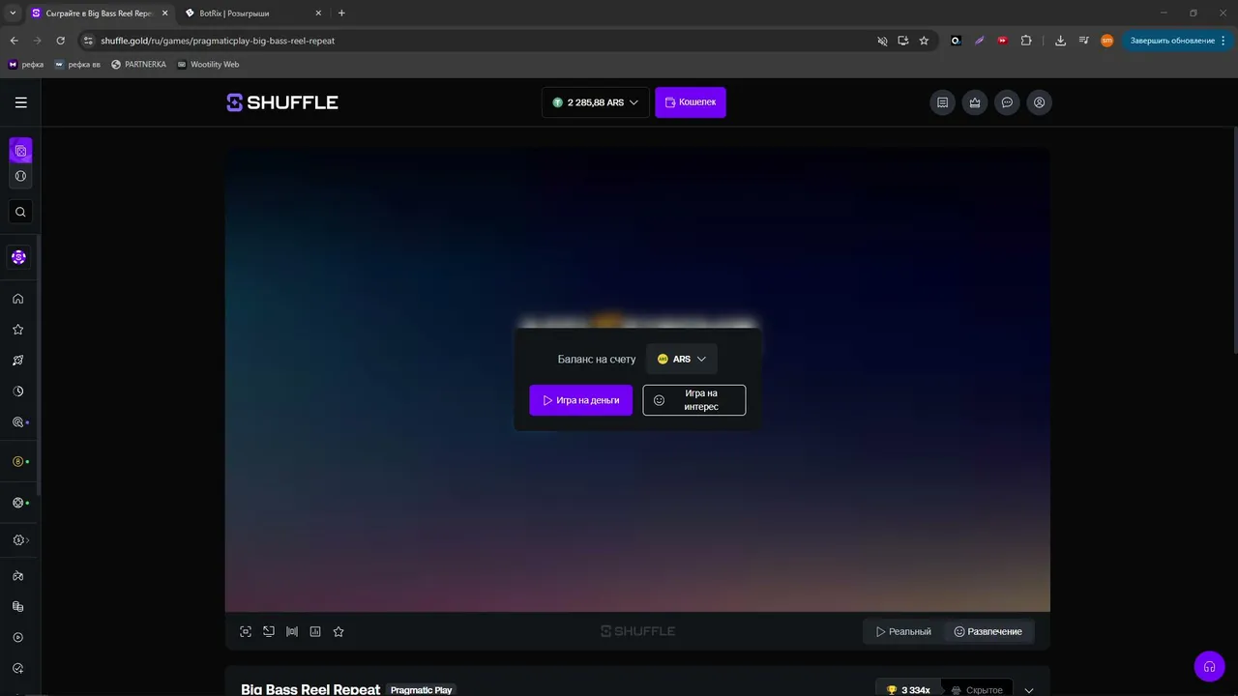The height and width of the screenshot is (696, 1238).
Task: Toggle fullscreen mode under game frame
Action: [x=246, y=631]
